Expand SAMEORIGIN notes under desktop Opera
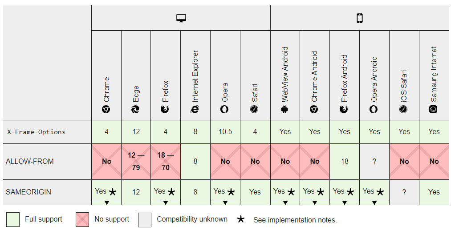This screenshot has height=234, width=451. tap(225, 202)
